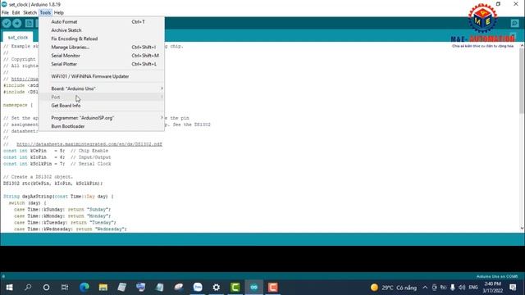Choose Auto Format from Tools menu
The image size is (525, 295).
coord(102,22)
